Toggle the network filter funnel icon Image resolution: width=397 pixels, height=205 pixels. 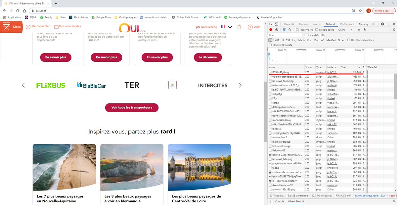pos(284,30)
